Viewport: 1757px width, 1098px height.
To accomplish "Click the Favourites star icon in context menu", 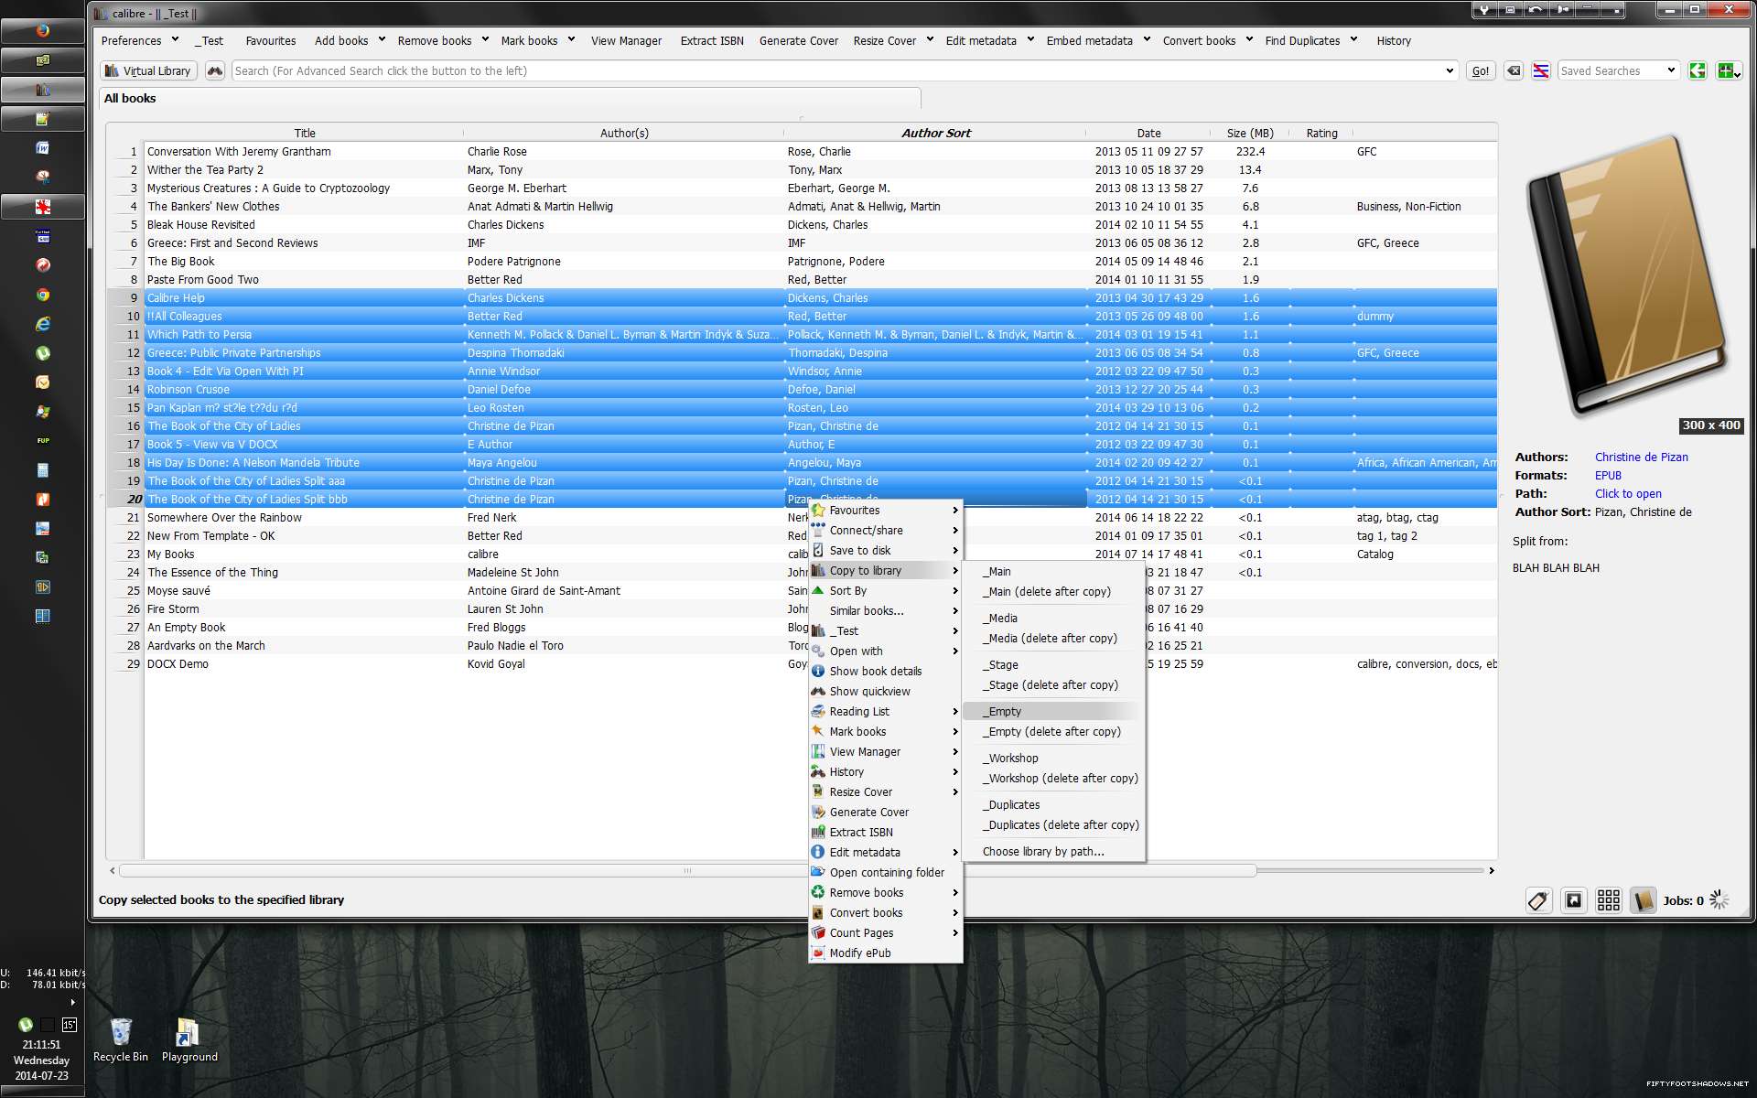I will (x=818, y=510).
